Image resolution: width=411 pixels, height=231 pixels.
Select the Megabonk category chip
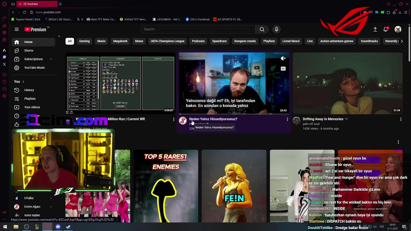click(x=120, y=41)
